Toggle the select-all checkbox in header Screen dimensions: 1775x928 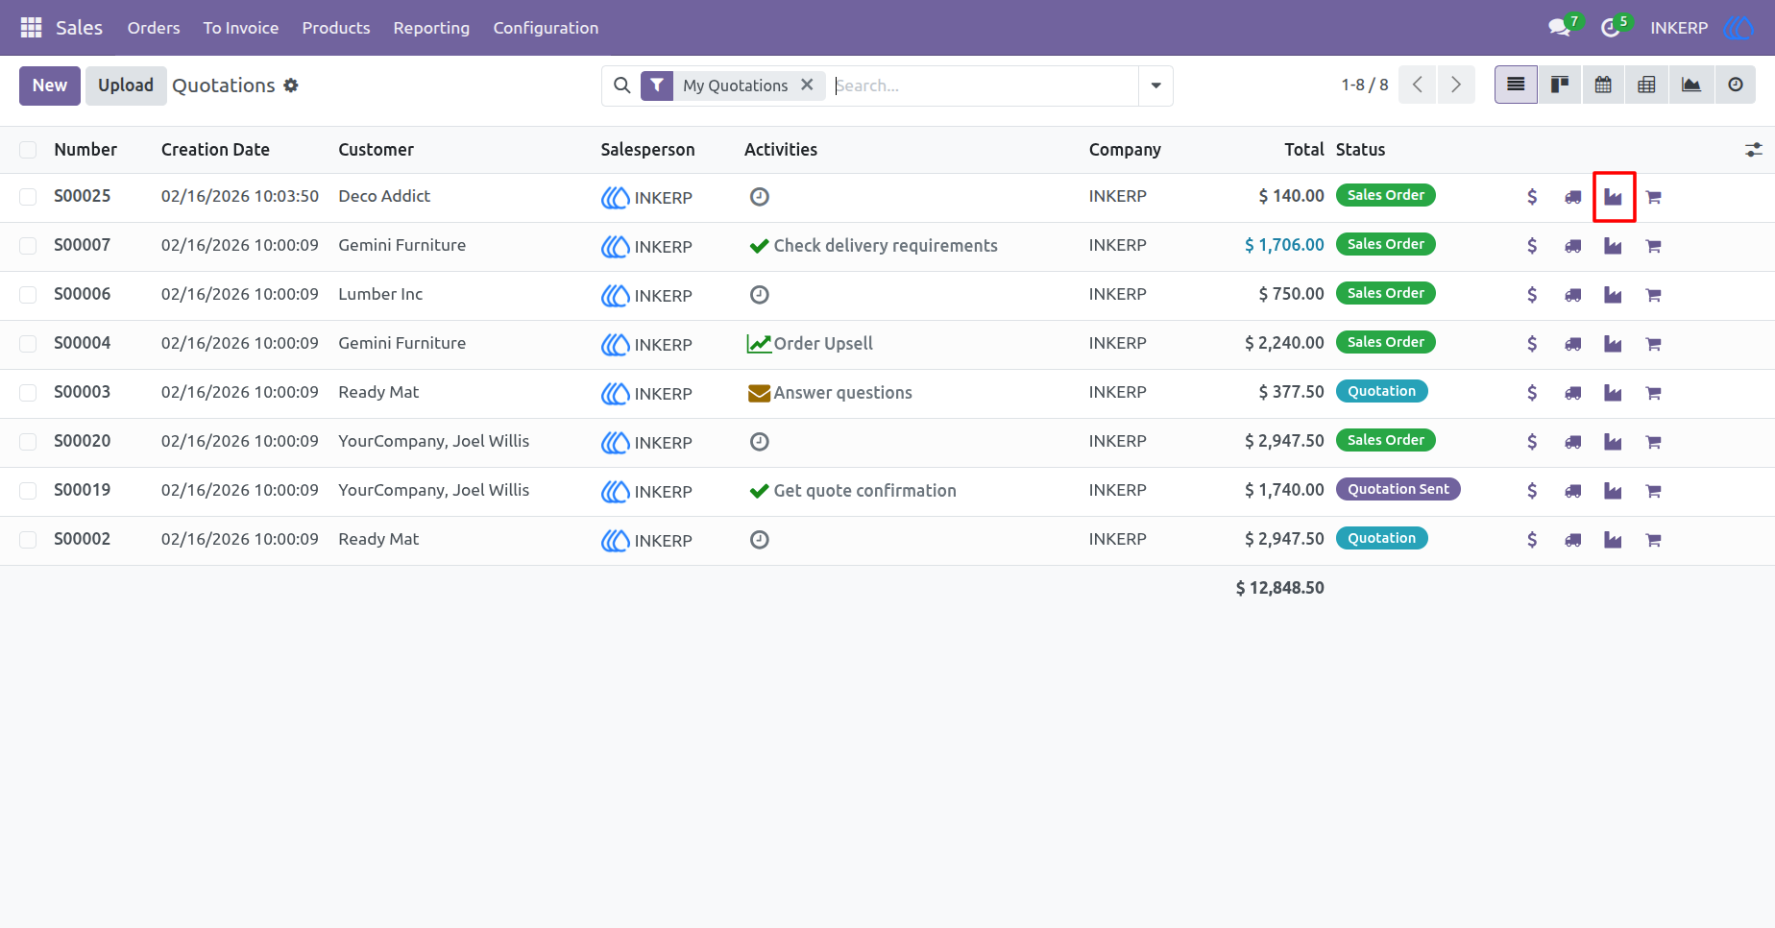coord(28,150)
